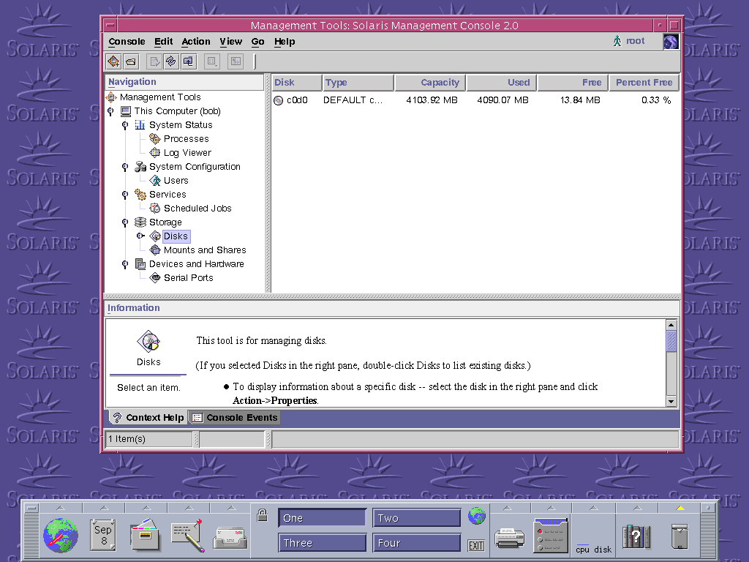
Task: Select the Users person icon in tree
Action: coord(155,180)
